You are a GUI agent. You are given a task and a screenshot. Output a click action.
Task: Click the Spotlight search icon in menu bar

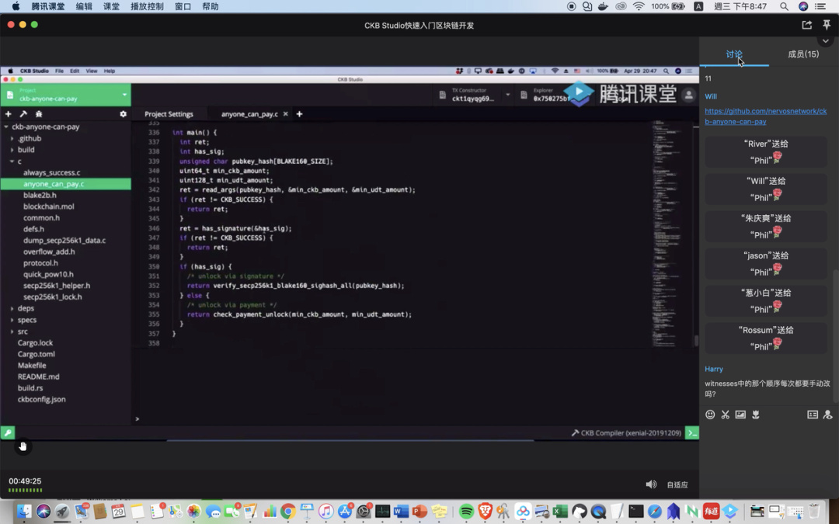pos(784,6)
